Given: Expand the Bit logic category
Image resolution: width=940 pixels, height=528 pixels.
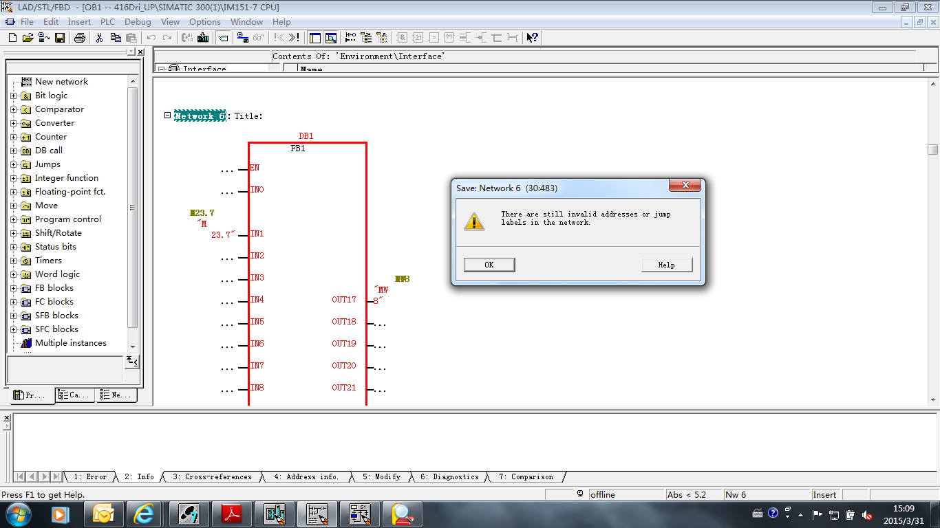Looking at the screenshot, I should coord(13,96).
